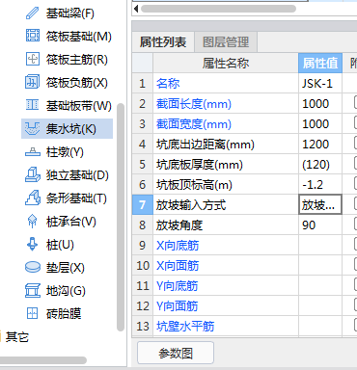This screenshot has width=357, height=370.
Task: Tick the additional checkbox for Y向底筋 row
Action: pos(355,284)
